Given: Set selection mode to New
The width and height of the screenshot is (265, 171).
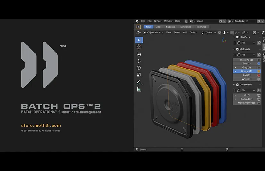Looking at the screenshot, I should click(148, 27).
